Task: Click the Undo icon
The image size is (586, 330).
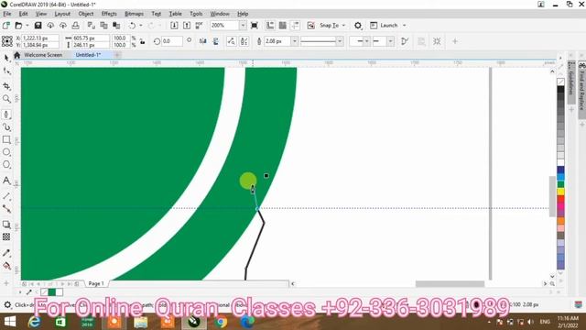Action: (132, 26)
